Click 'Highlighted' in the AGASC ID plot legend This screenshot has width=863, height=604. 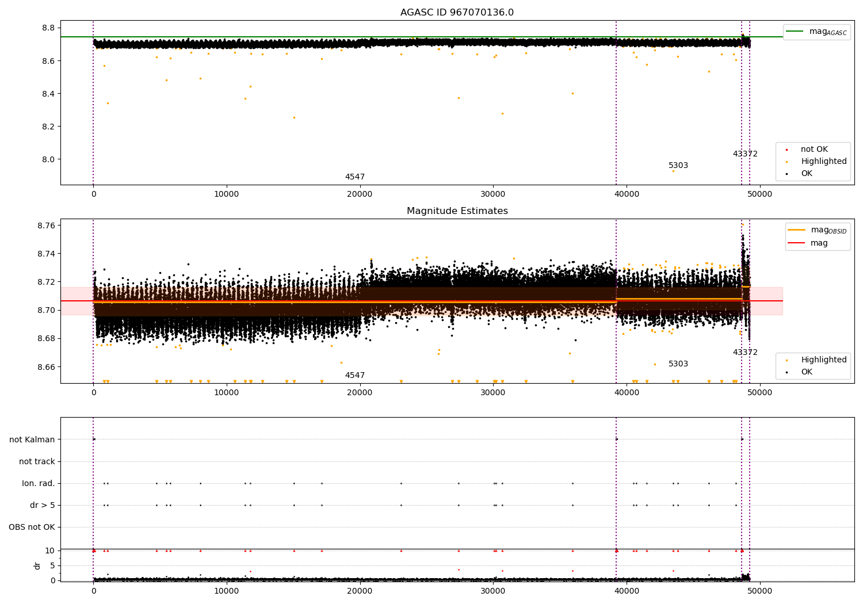(823, 162)
